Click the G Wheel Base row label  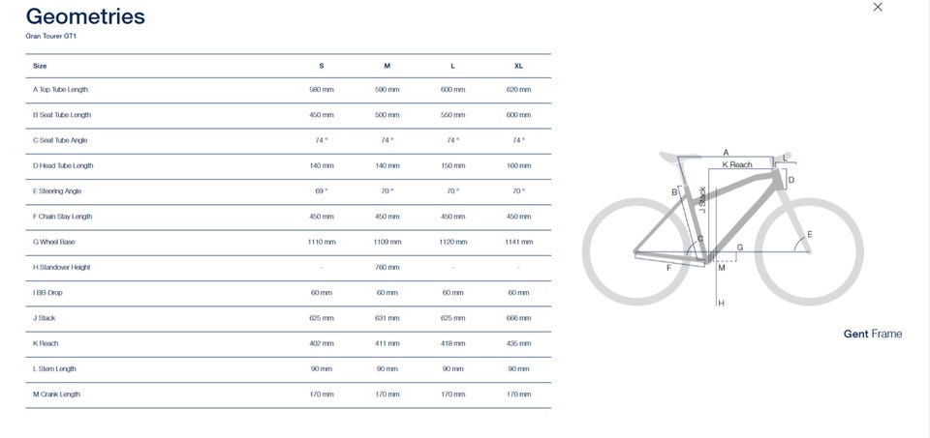[x=54, y=242]
